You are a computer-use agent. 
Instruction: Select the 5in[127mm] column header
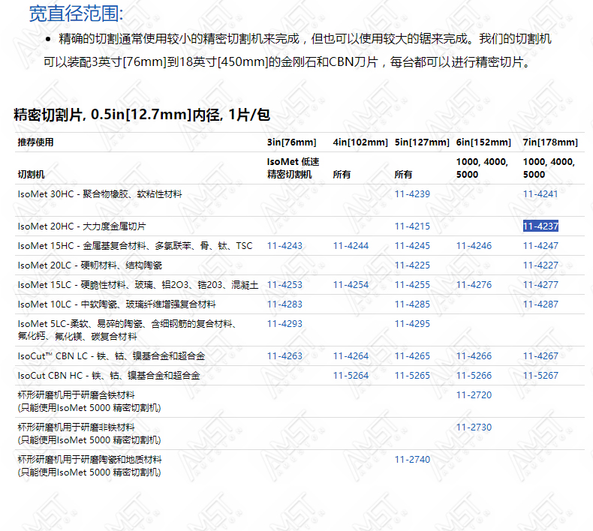[422, 142]
